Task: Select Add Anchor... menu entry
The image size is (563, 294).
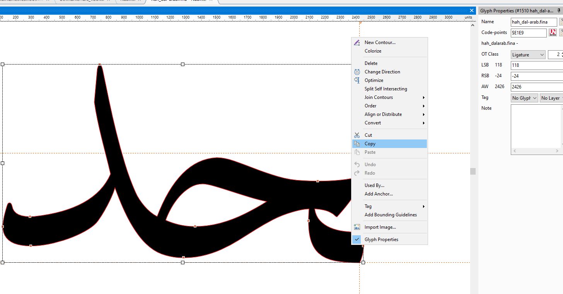Action: click(389, 194)
